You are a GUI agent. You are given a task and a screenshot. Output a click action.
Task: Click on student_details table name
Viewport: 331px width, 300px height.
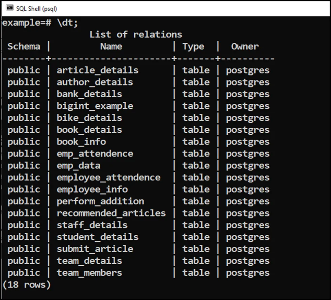click(97, 237)
